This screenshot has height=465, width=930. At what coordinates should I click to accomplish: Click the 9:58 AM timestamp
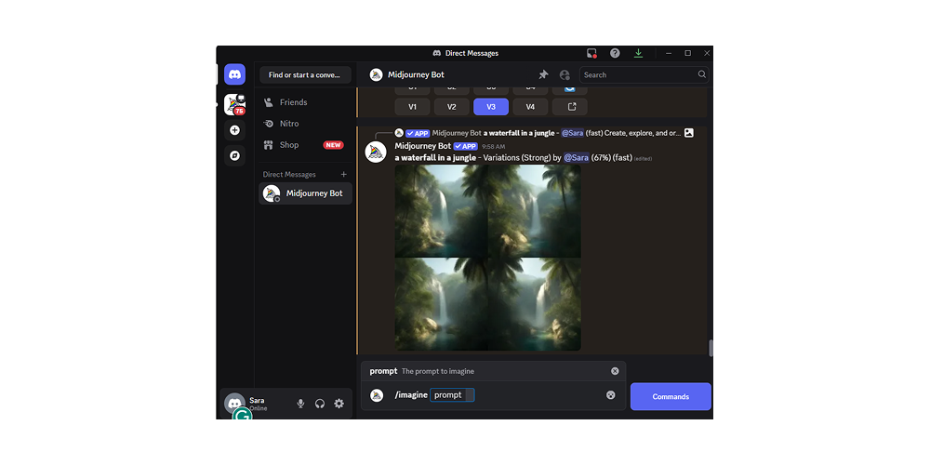(x=494, y=147)
